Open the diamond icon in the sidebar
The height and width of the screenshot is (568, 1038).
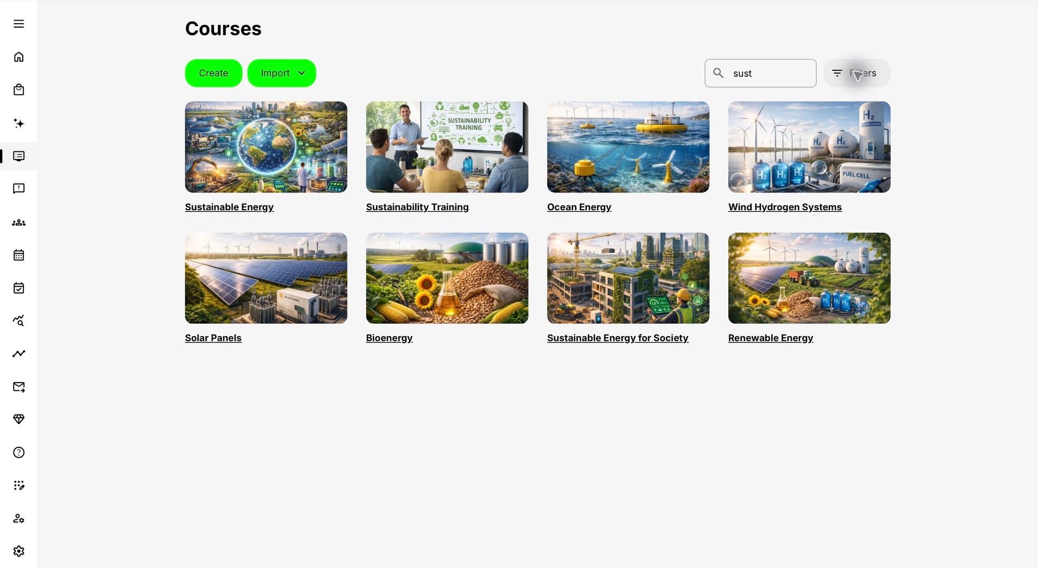click(19, 419)
